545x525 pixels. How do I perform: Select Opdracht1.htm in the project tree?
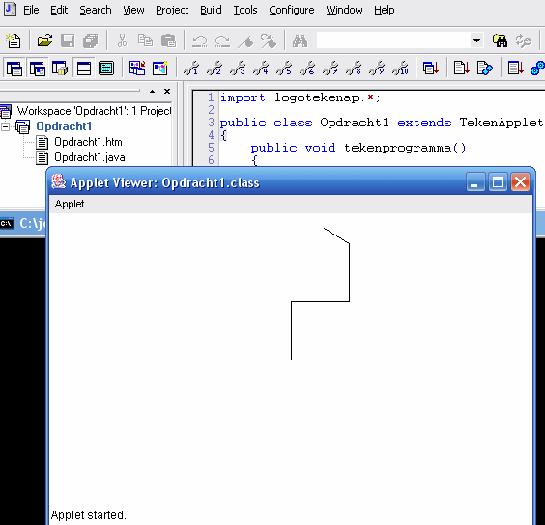point(88,142)
